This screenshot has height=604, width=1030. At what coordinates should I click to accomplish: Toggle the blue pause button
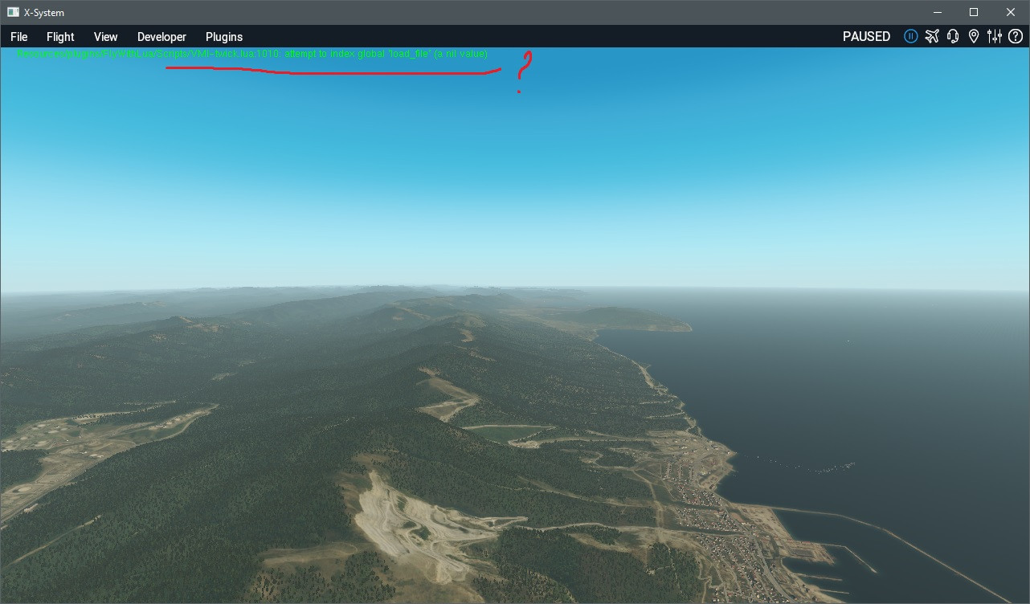coord(910,36)
